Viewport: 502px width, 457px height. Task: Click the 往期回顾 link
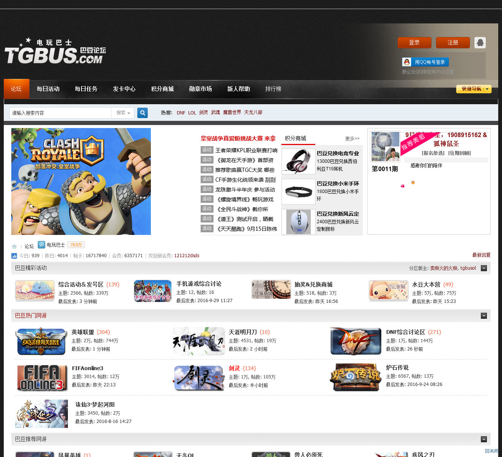[459, 153]
